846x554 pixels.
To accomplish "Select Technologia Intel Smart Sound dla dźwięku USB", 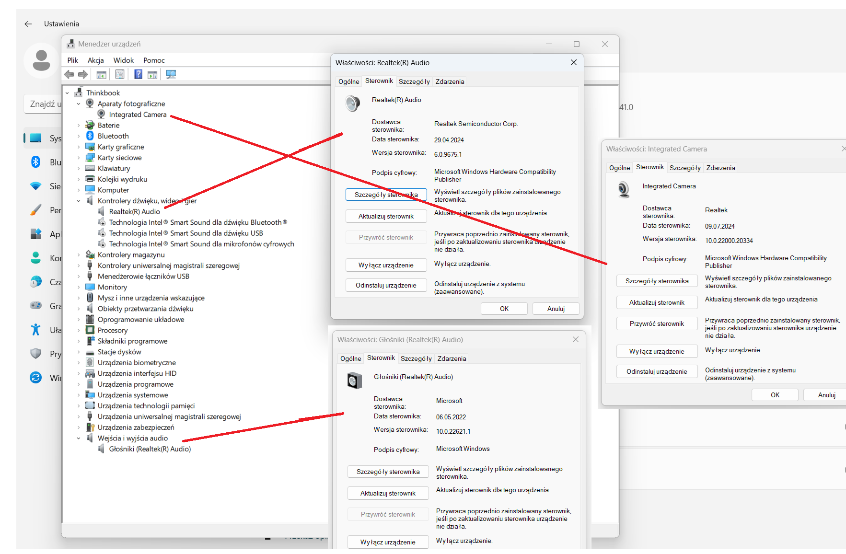I will (x=185, y=233).
